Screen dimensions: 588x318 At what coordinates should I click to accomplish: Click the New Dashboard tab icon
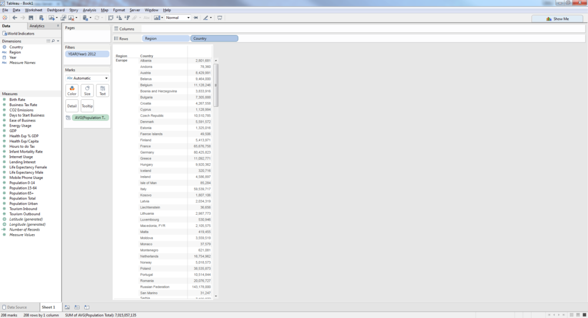tap(77, 307)
